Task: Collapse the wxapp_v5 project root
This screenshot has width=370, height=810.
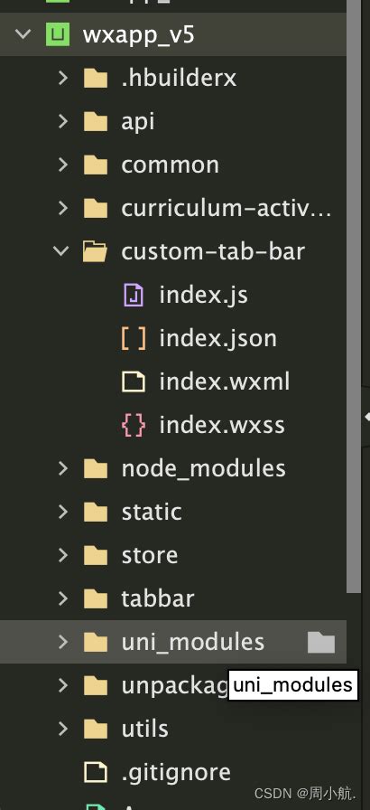Action: (x=23, y=34)
